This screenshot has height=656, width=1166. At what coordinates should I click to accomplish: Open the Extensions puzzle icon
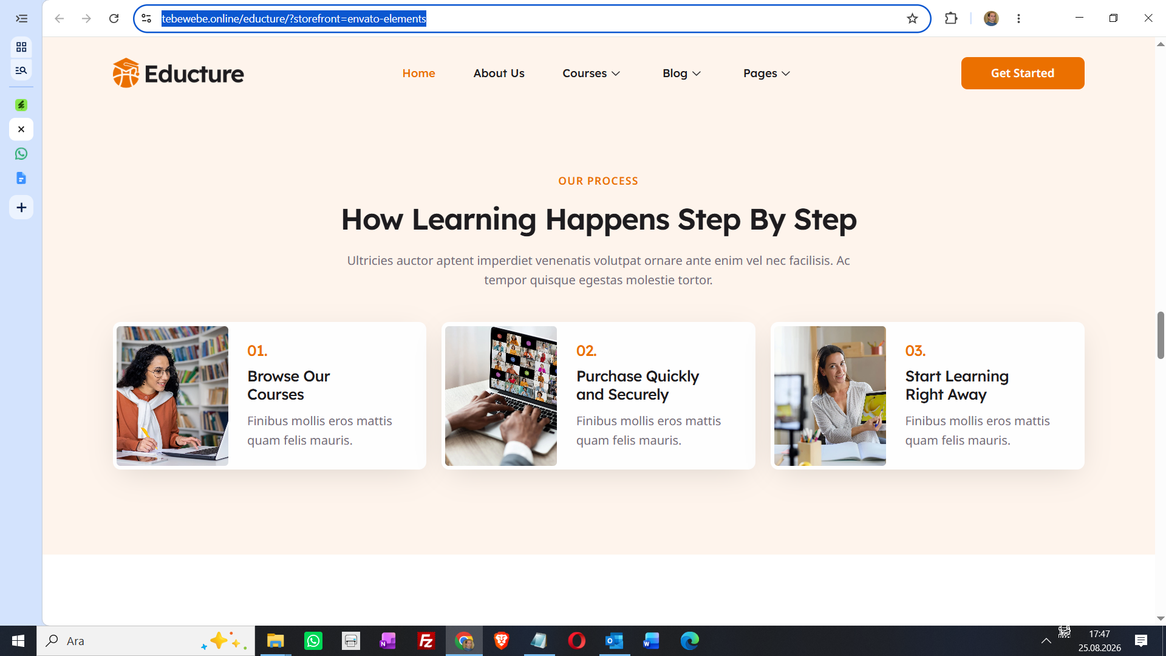coord(951,18)
